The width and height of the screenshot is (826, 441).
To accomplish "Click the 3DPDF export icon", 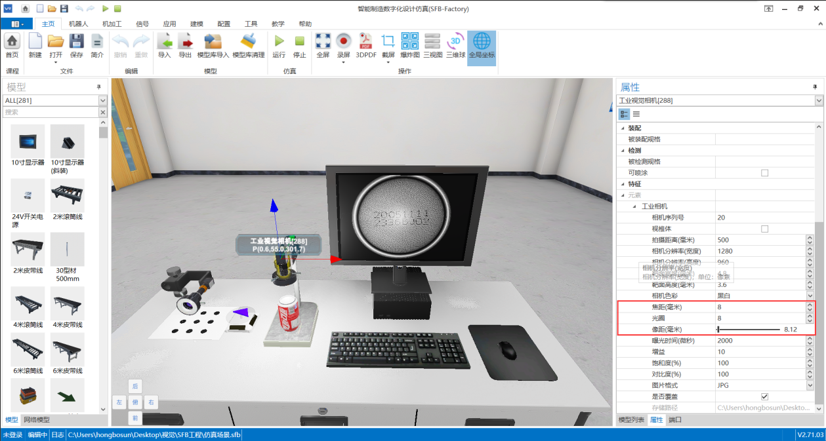I will pos(365,41).
